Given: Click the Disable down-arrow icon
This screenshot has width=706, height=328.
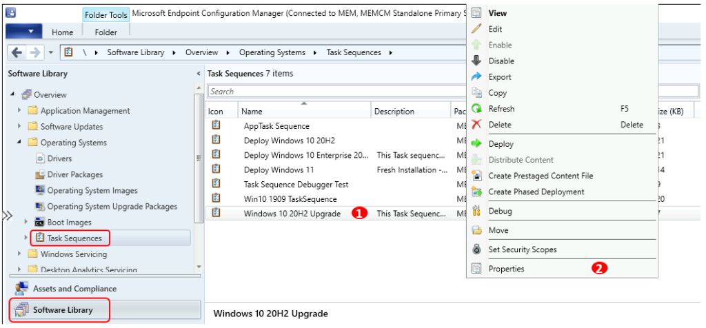Looking at the screenshot, I should pyautogui.click(x=476, y=61).
